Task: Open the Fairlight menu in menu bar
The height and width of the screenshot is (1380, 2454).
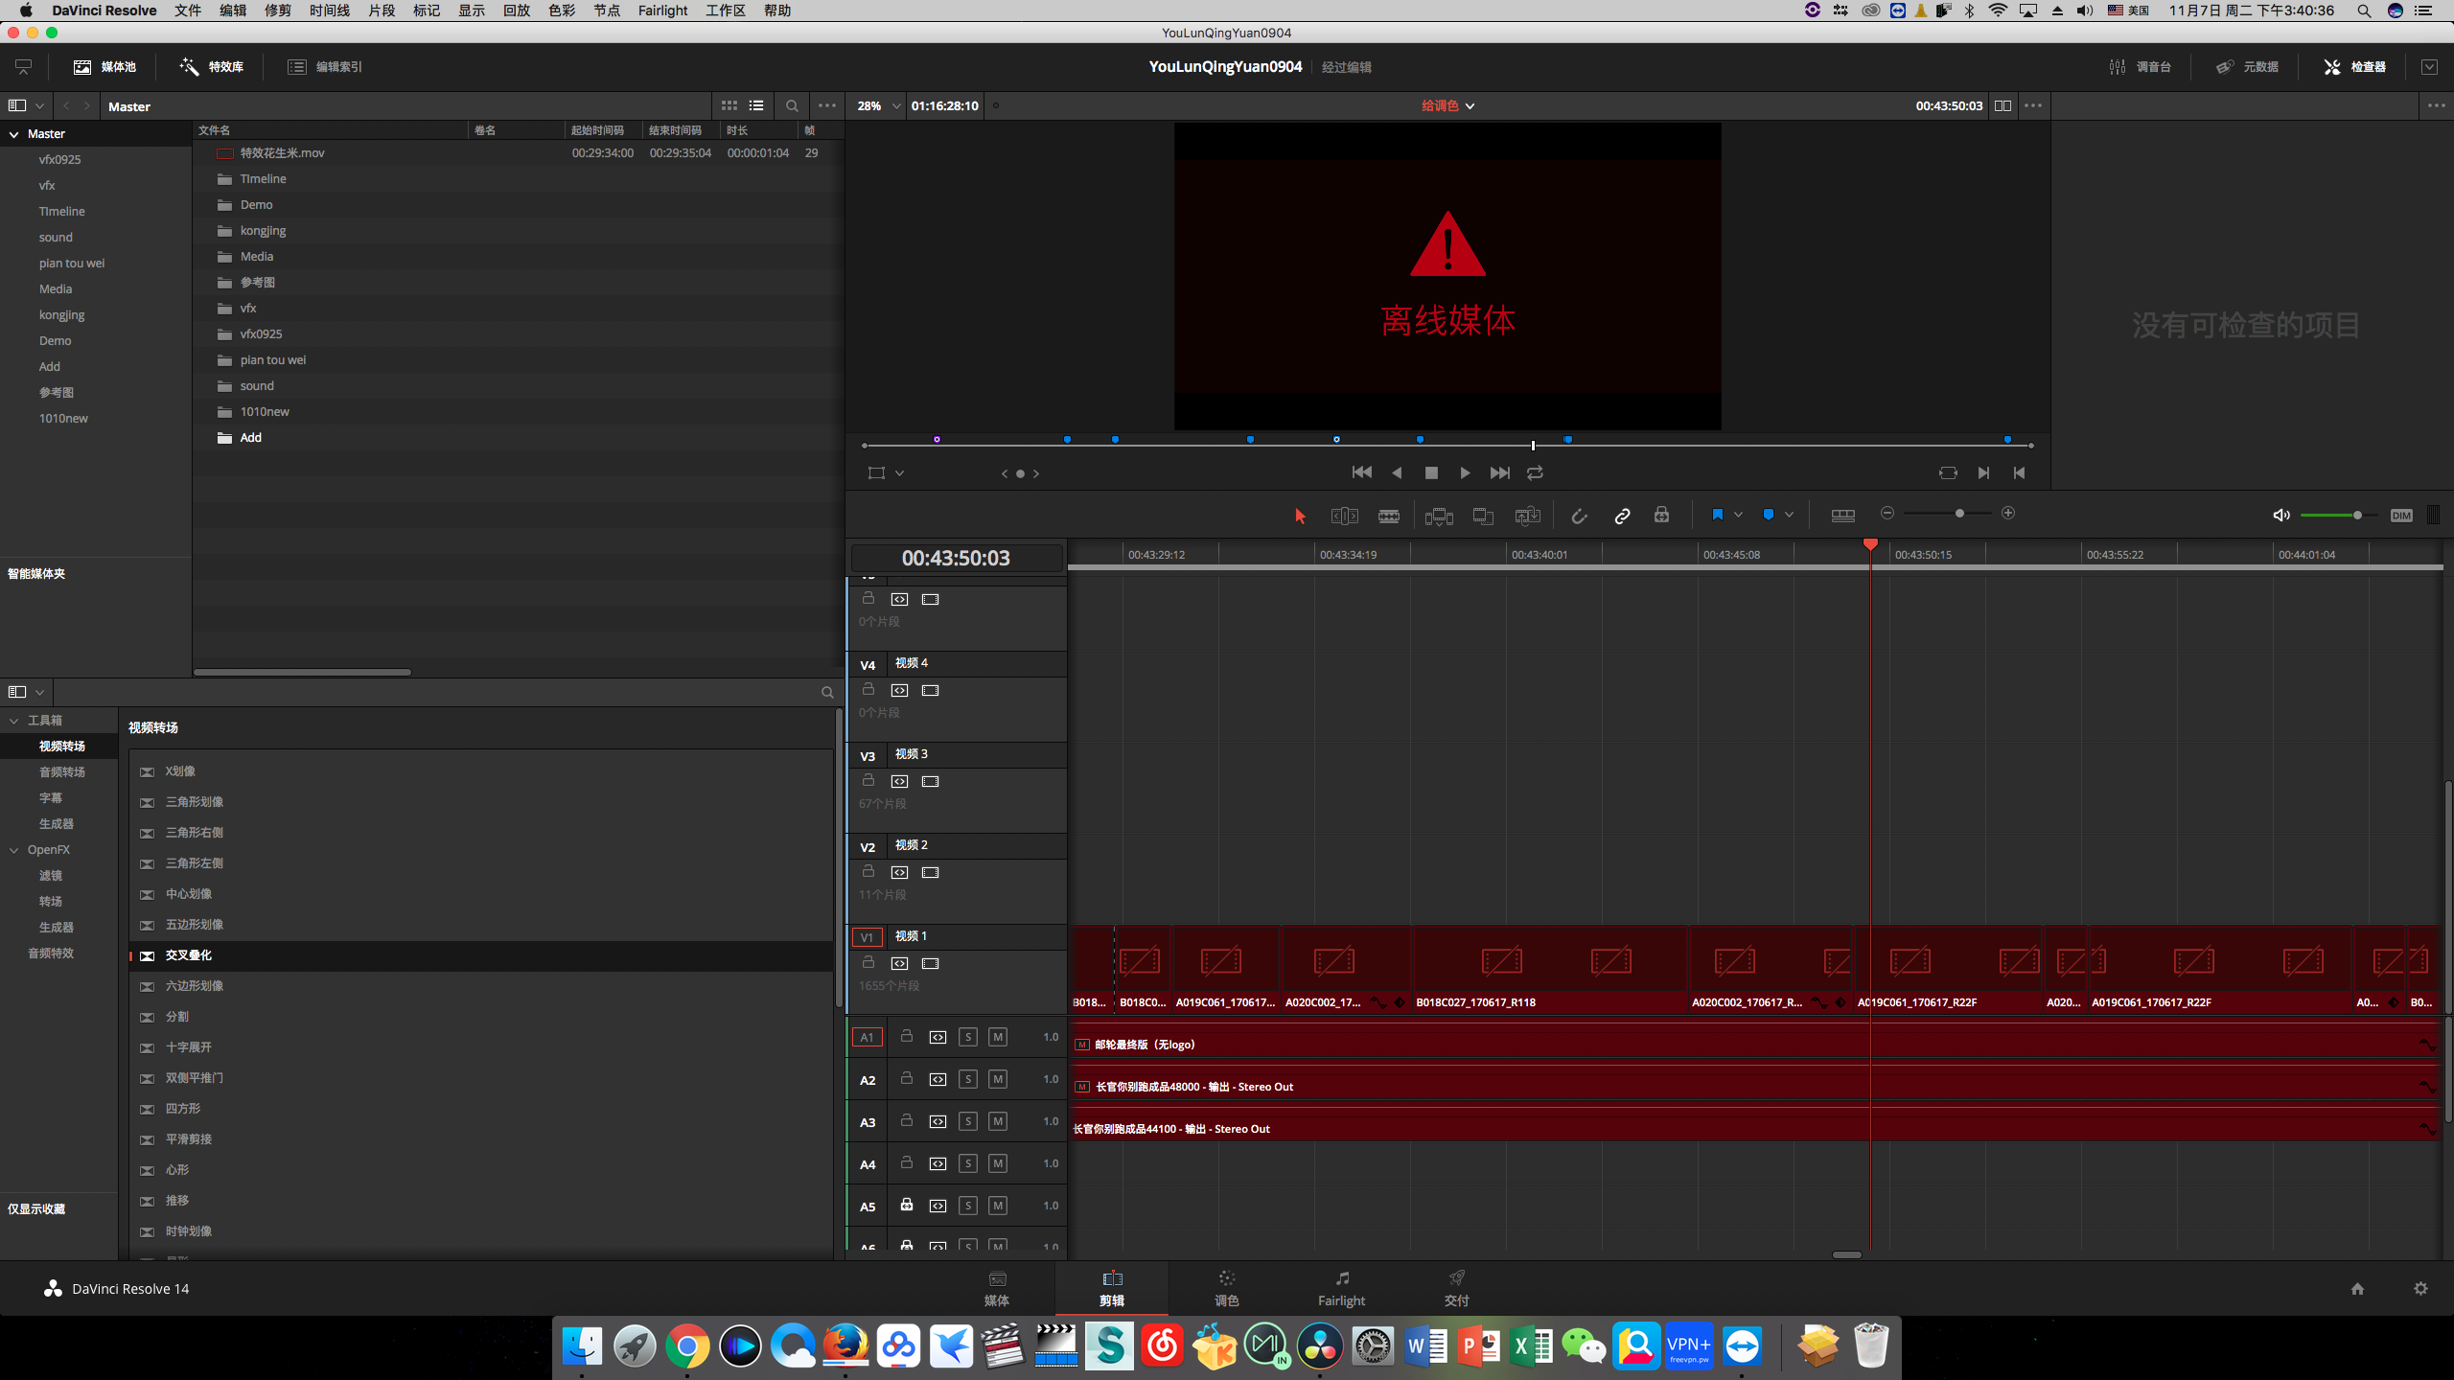Action: [662, 11]
